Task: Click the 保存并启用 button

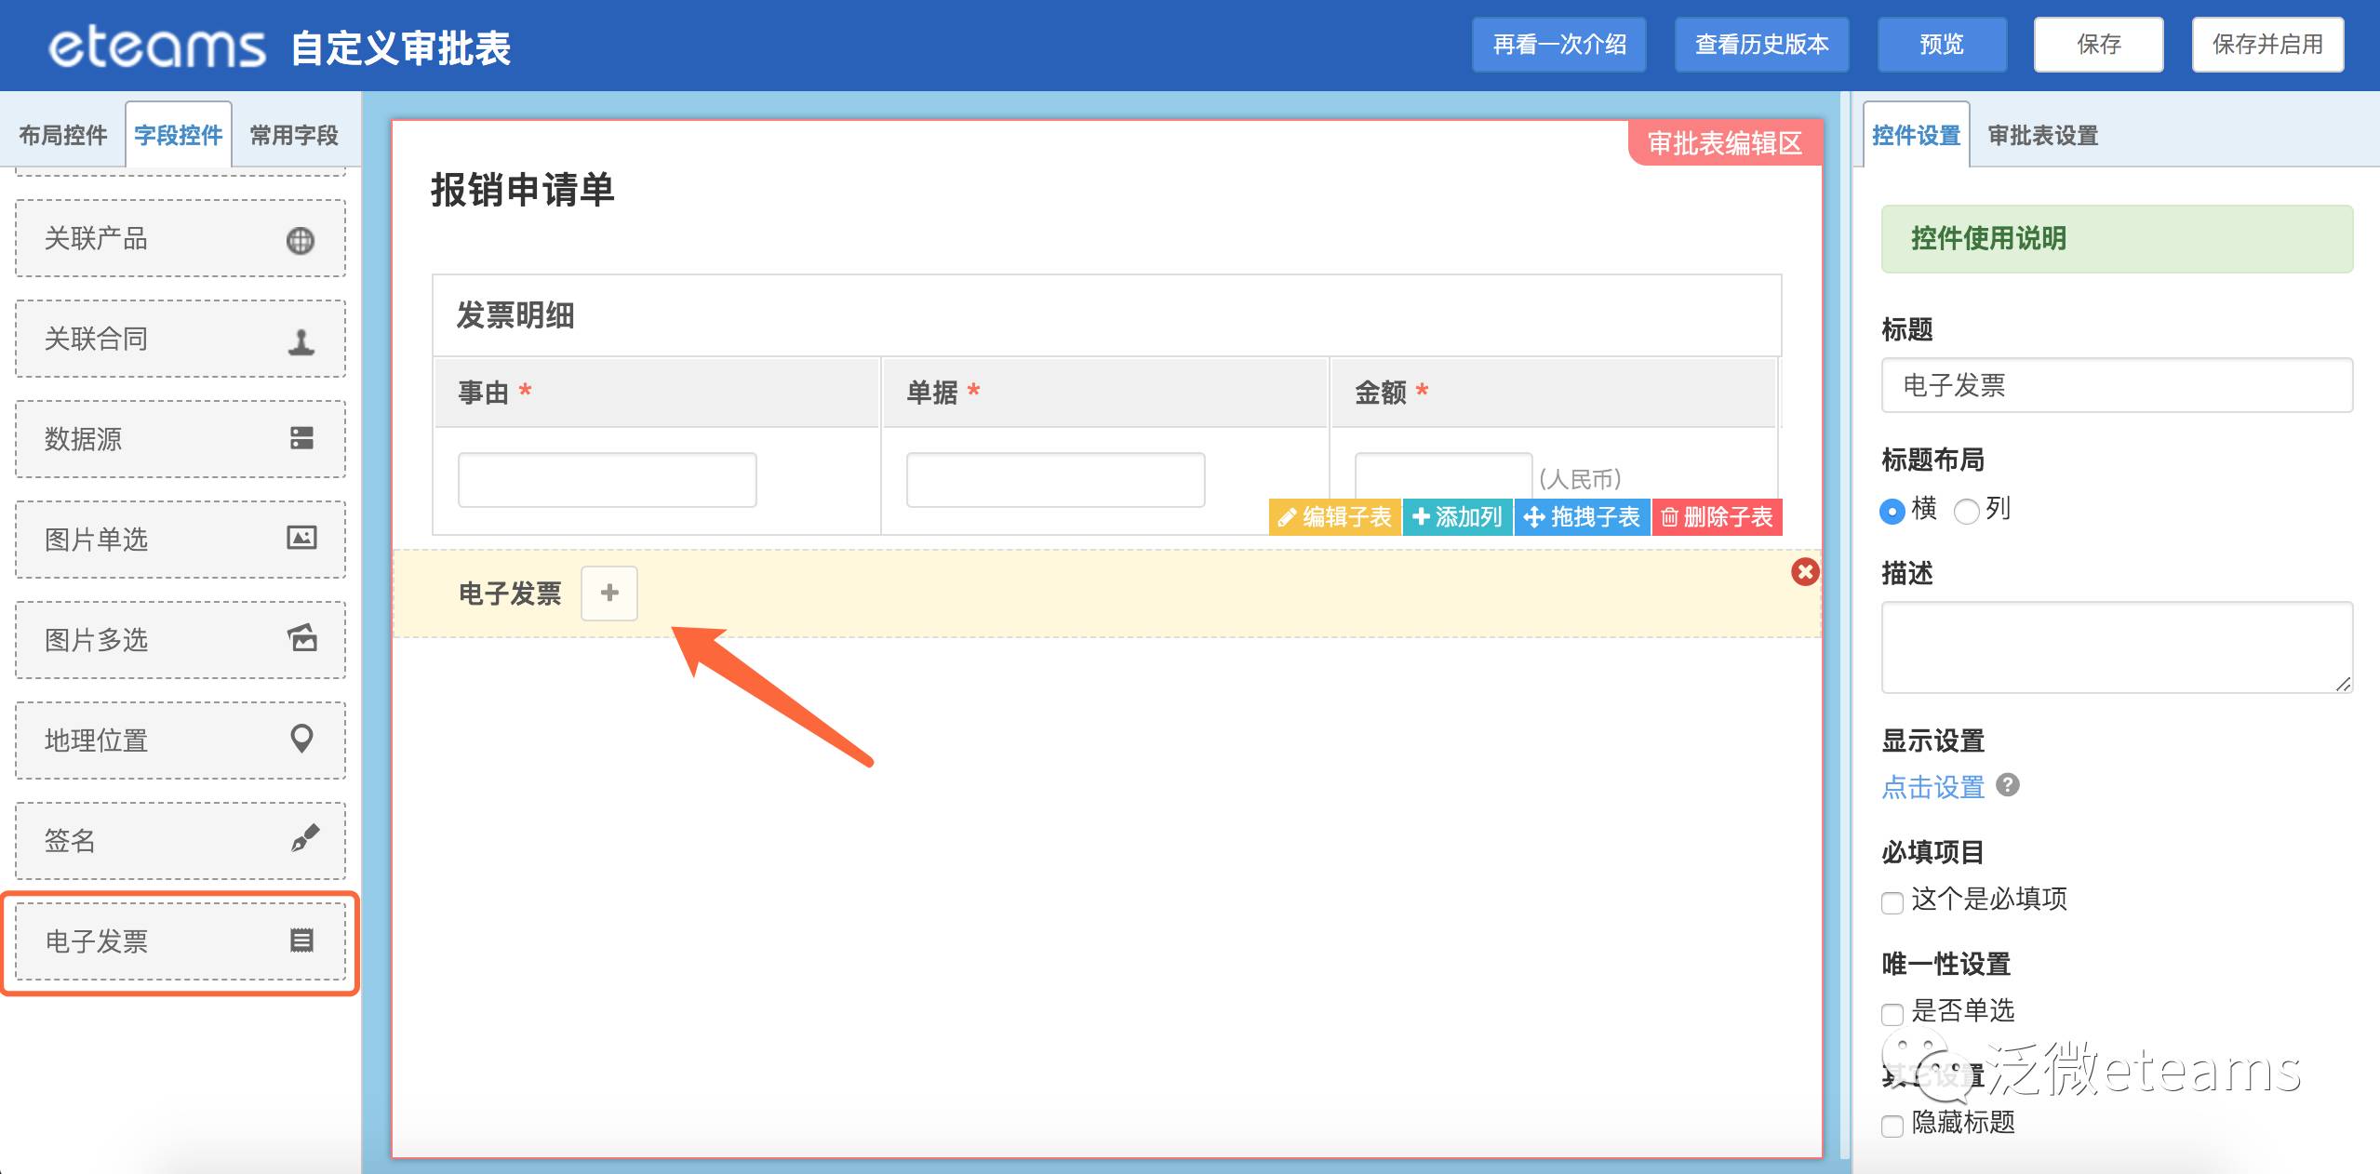Action: (x=2267, y=45)
